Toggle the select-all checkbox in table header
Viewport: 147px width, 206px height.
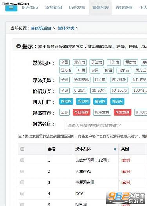(22, 149)
